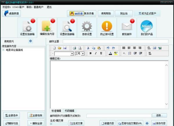The image size is (174, 126).
Task: Open the 设置发信邮箱 step icon
Action: [27, 28]
